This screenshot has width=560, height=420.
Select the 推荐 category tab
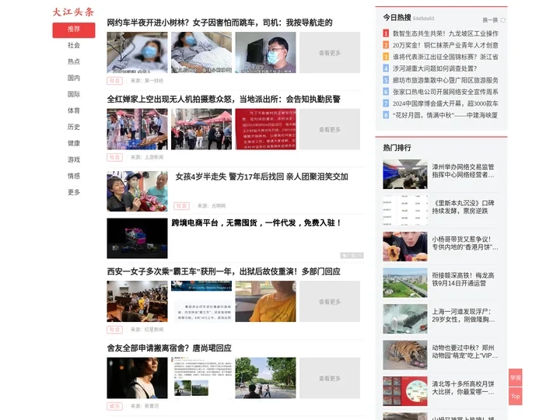click(74, 30)
